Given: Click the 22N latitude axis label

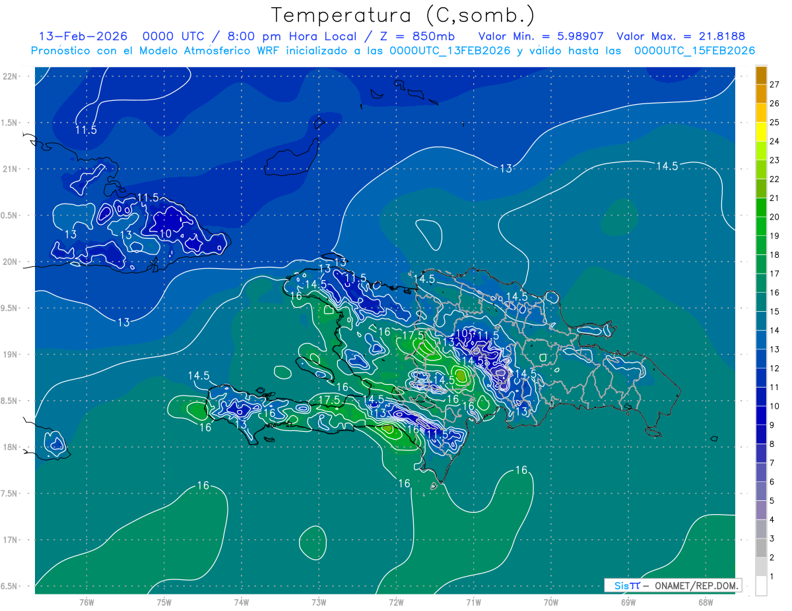Looking at the screenshot, I should [x=10, y=76].
